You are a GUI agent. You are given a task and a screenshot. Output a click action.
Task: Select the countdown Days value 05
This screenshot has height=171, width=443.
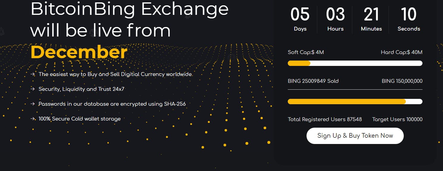coord(300,14)
